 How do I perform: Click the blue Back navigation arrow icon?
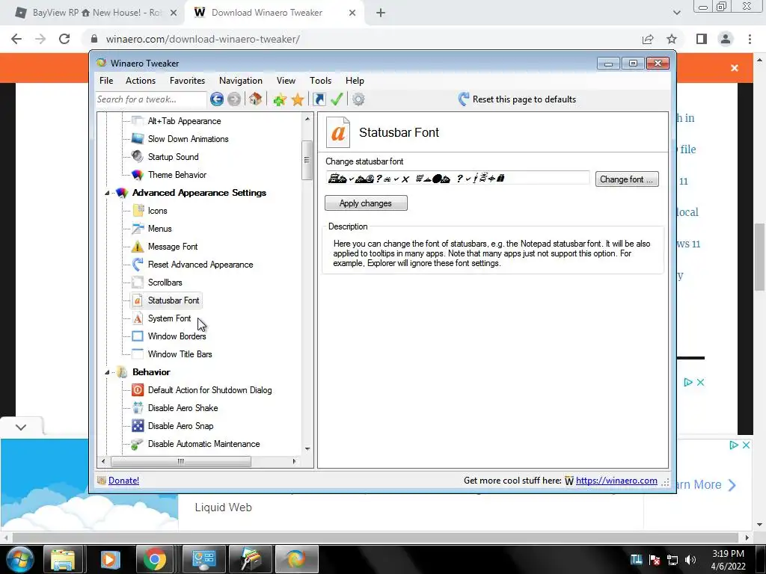[x=216, y=99]
